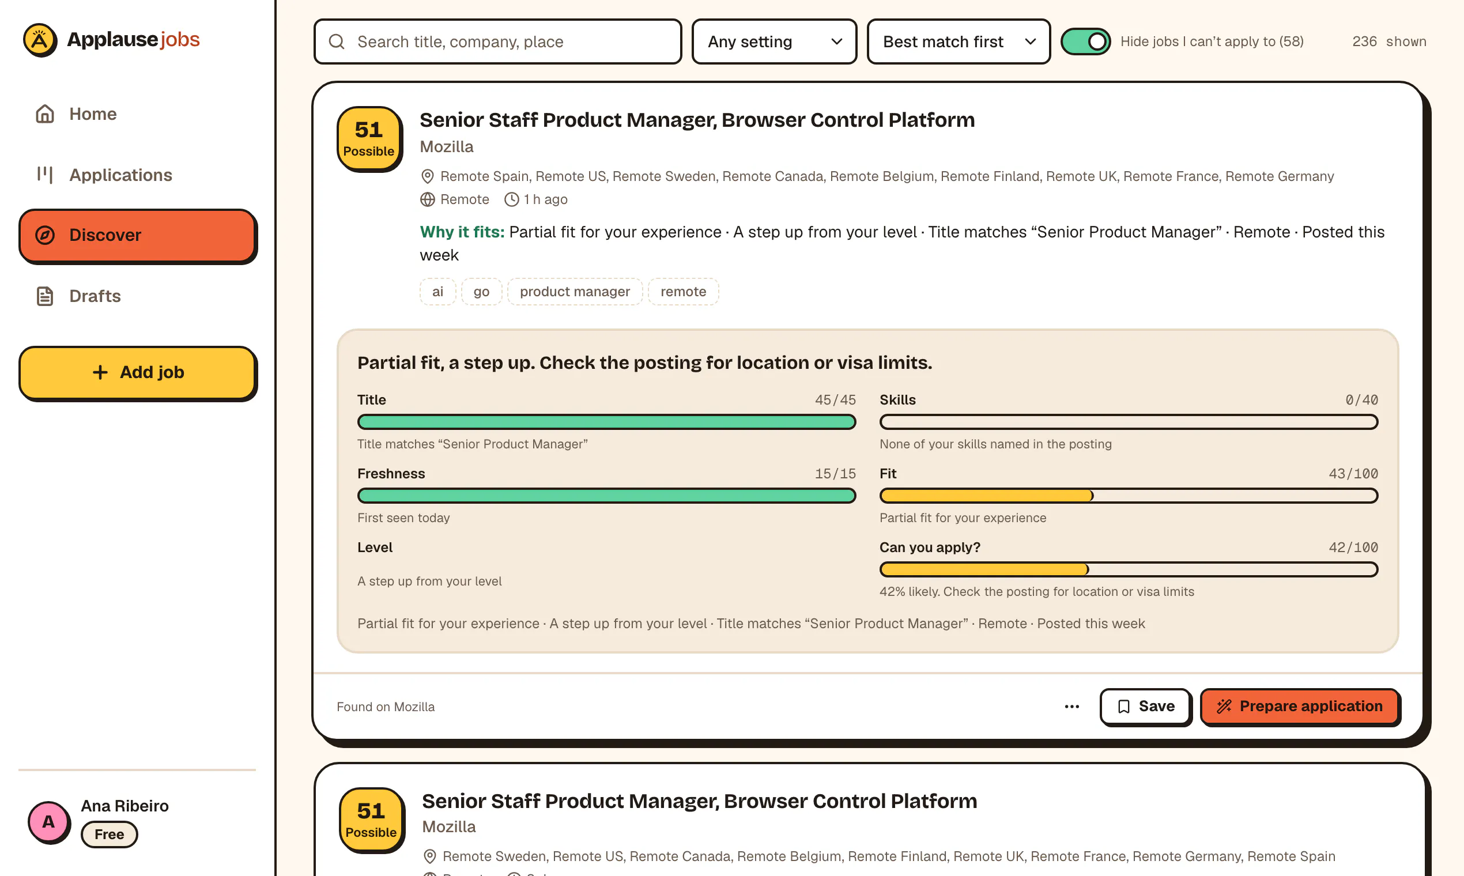The height and width of the screenshot is (876, 1464).
Task: Click the Fit 43/100 progress bar
Action: [1129, 496]
